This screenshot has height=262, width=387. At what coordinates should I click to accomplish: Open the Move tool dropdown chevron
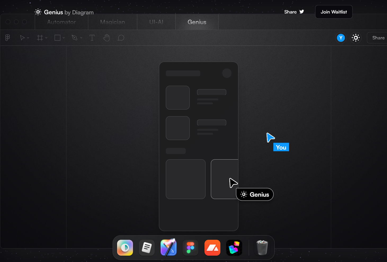28,38
